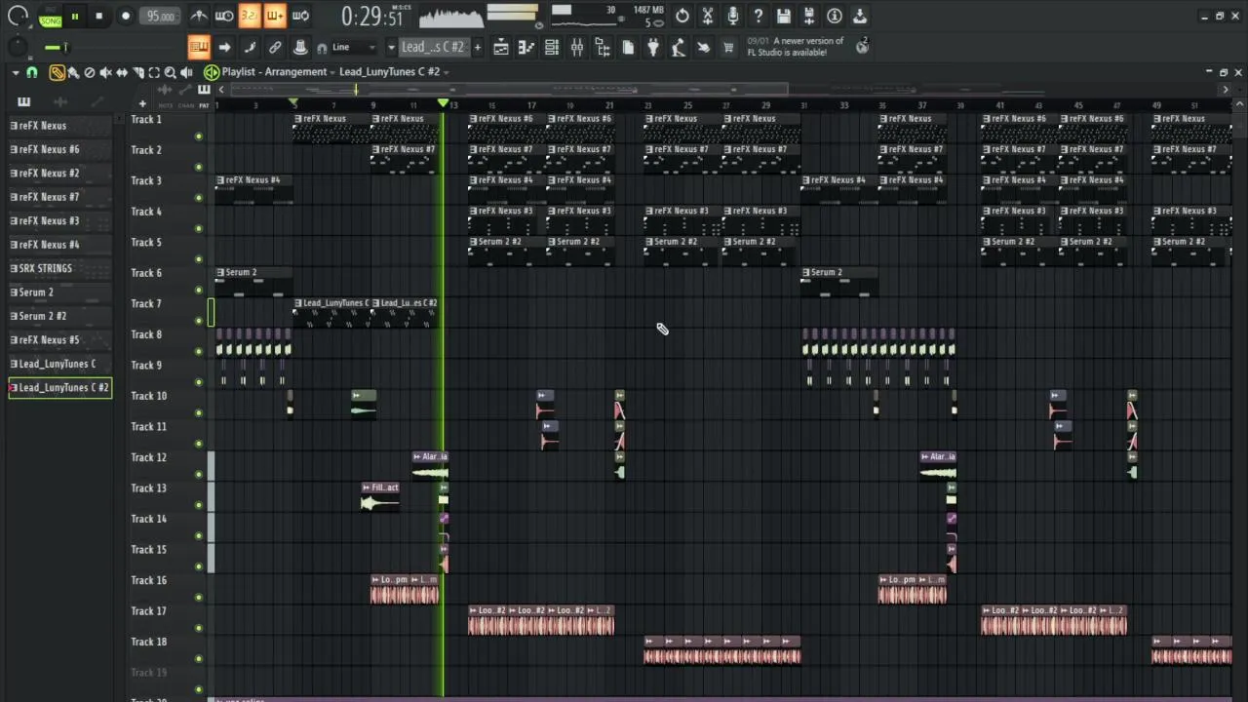1248x702 pixels.
Task: Pause playback with the pause button
Action: 75,17
